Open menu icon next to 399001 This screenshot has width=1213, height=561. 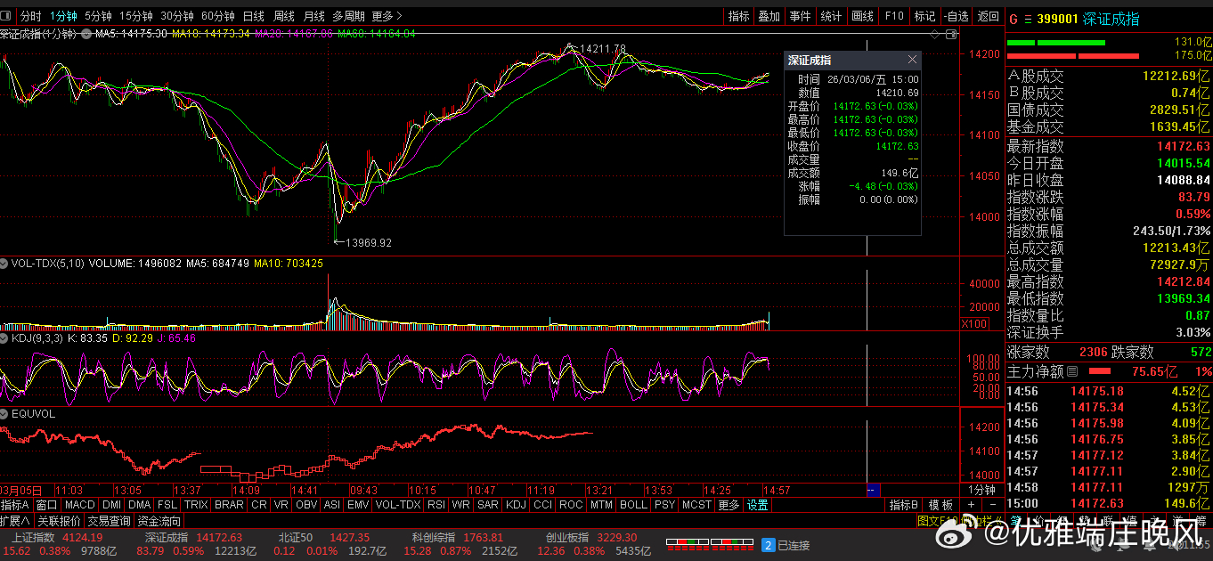tap(1027, 19)
